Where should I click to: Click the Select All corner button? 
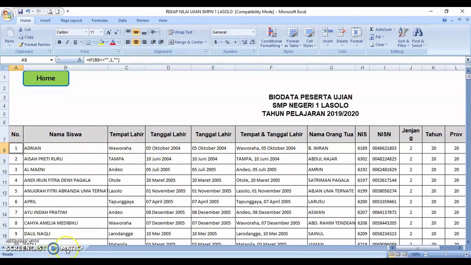(4, 68)
